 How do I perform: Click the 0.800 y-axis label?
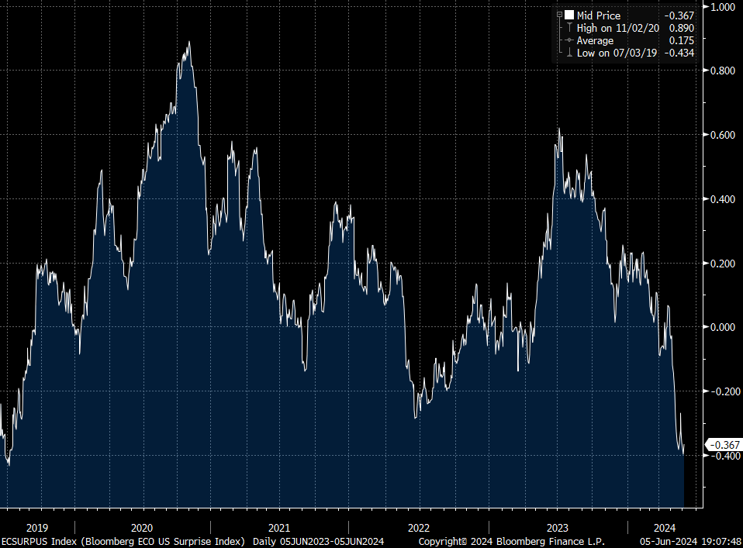click(722, 71)
